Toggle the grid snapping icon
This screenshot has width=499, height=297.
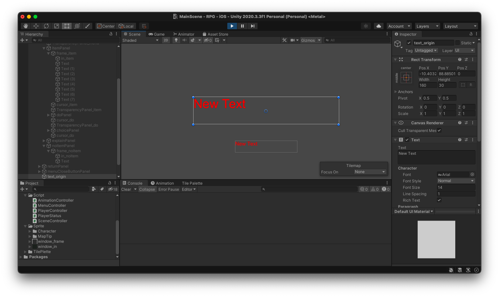(x=144, y=26)
